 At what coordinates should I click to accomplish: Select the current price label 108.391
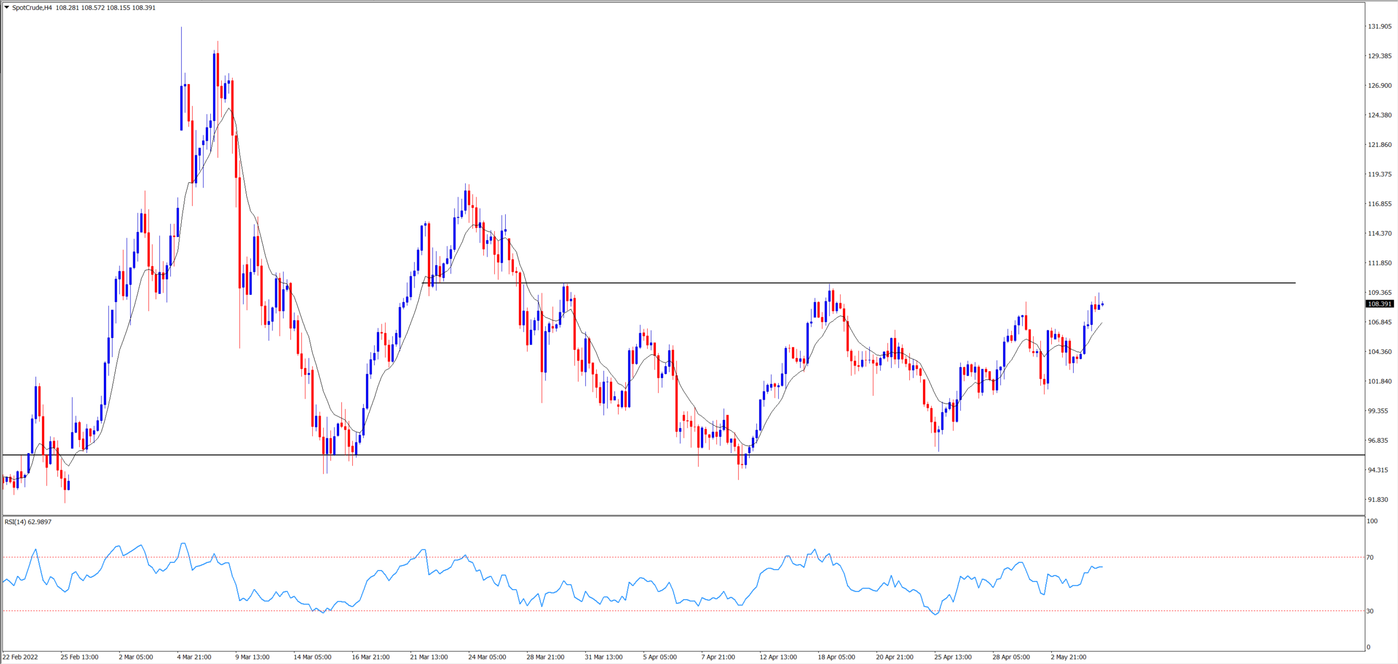(x=1379, y=304)
